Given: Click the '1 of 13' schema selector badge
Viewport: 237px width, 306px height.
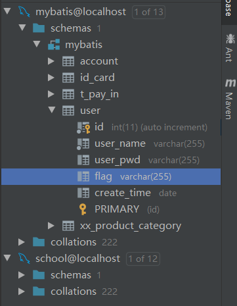Looking at the screenshot, I should (148, 12).
